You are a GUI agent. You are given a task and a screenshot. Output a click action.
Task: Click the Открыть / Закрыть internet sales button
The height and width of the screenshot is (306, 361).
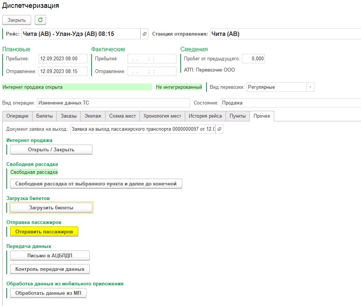[x=51, y=149]
